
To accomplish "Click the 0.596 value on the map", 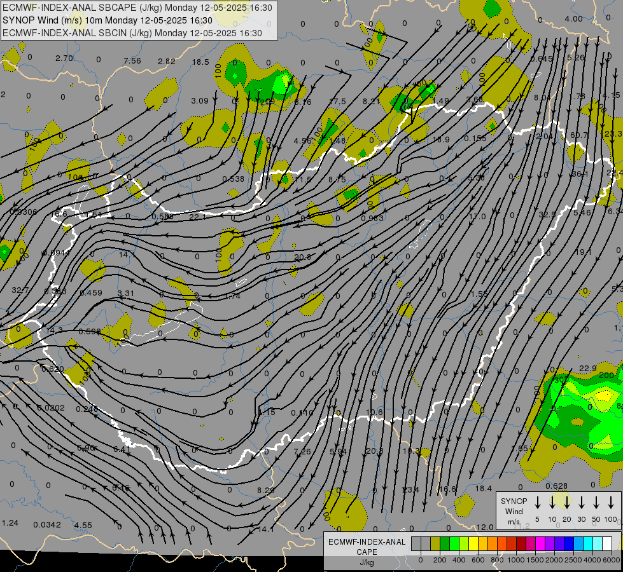I will tap(89, 332).
